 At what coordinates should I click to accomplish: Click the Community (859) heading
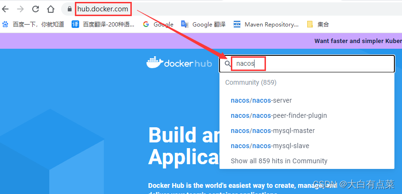(x=251, y=82)
